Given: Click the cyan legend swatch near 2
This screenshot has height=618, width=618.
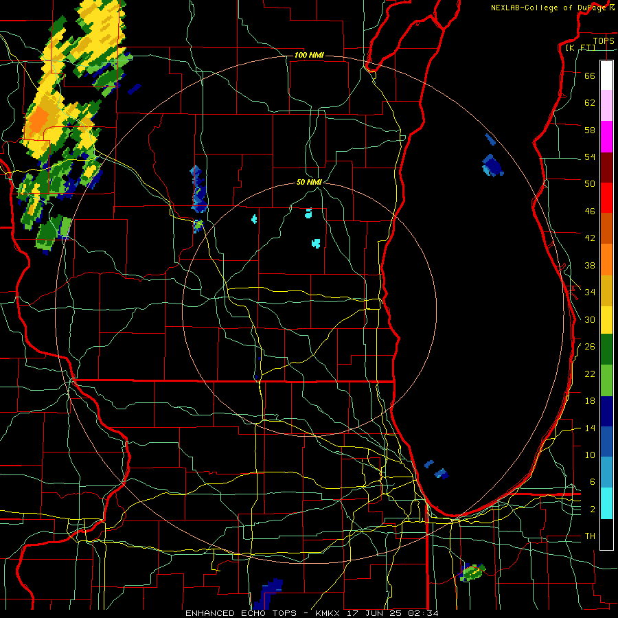Looking at the screenshot, I should point(606,503).
